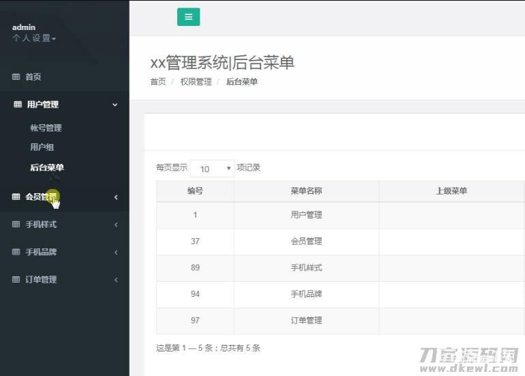Select the 会员管理 sidebar menu
The height and width of the screenshot is (376, 525).
(41, 197)
